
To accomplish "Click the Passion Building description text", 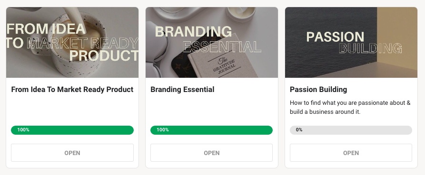I will coord(350,107).
